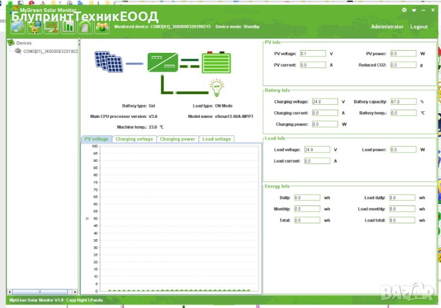Focus the Battery capacity value field
This screenshot has height=308, width=441.
402,102
